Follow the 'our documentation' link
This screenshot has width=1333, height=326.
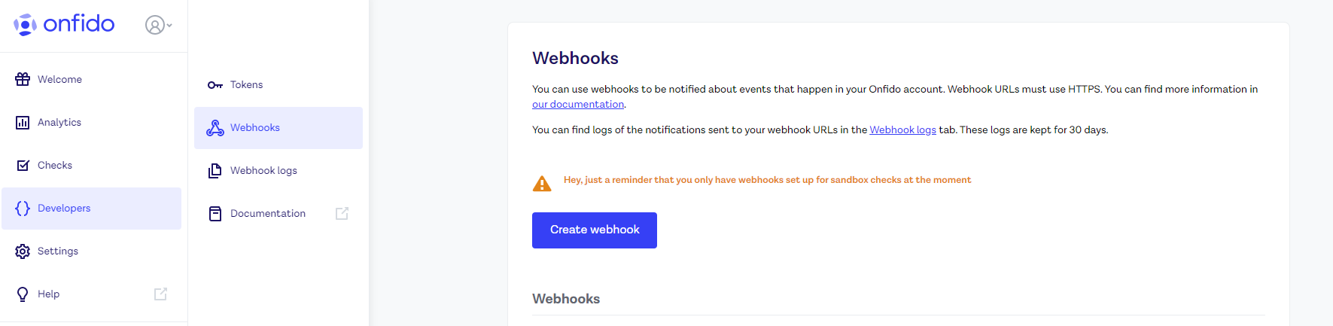pos(578,105)
